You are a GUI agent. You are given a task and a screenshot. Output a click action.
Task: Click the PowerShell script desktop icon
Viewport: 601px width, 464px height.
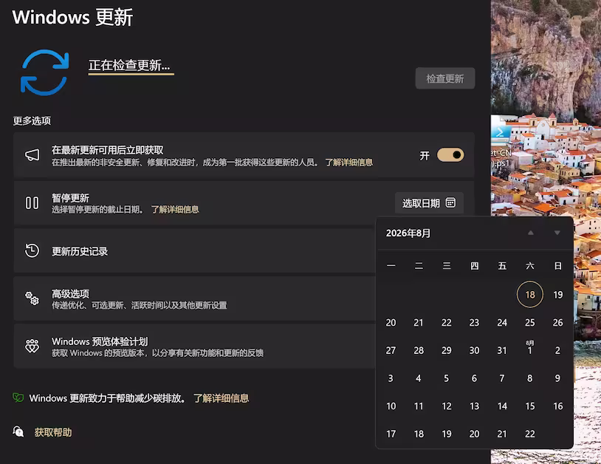[501, 142]
